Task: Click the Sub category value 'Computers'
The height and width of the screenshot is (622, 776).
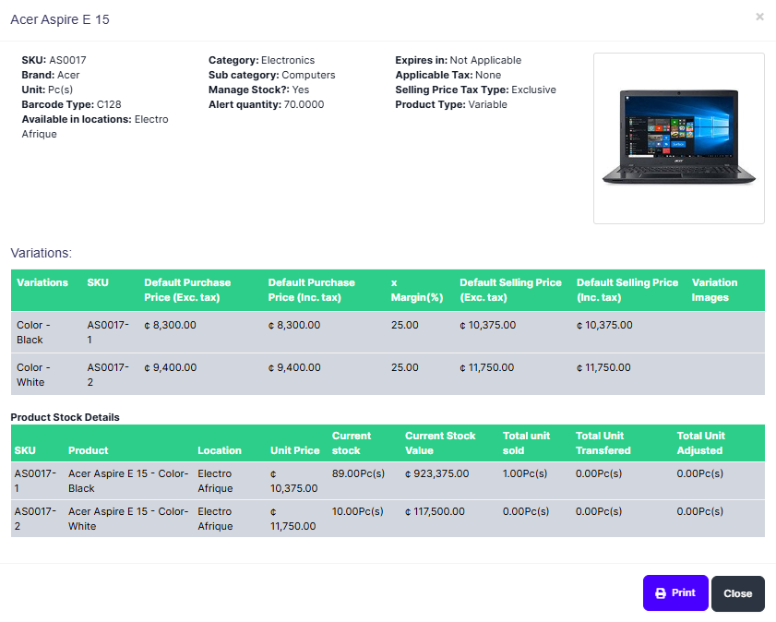Action: [x=308, y=76]
